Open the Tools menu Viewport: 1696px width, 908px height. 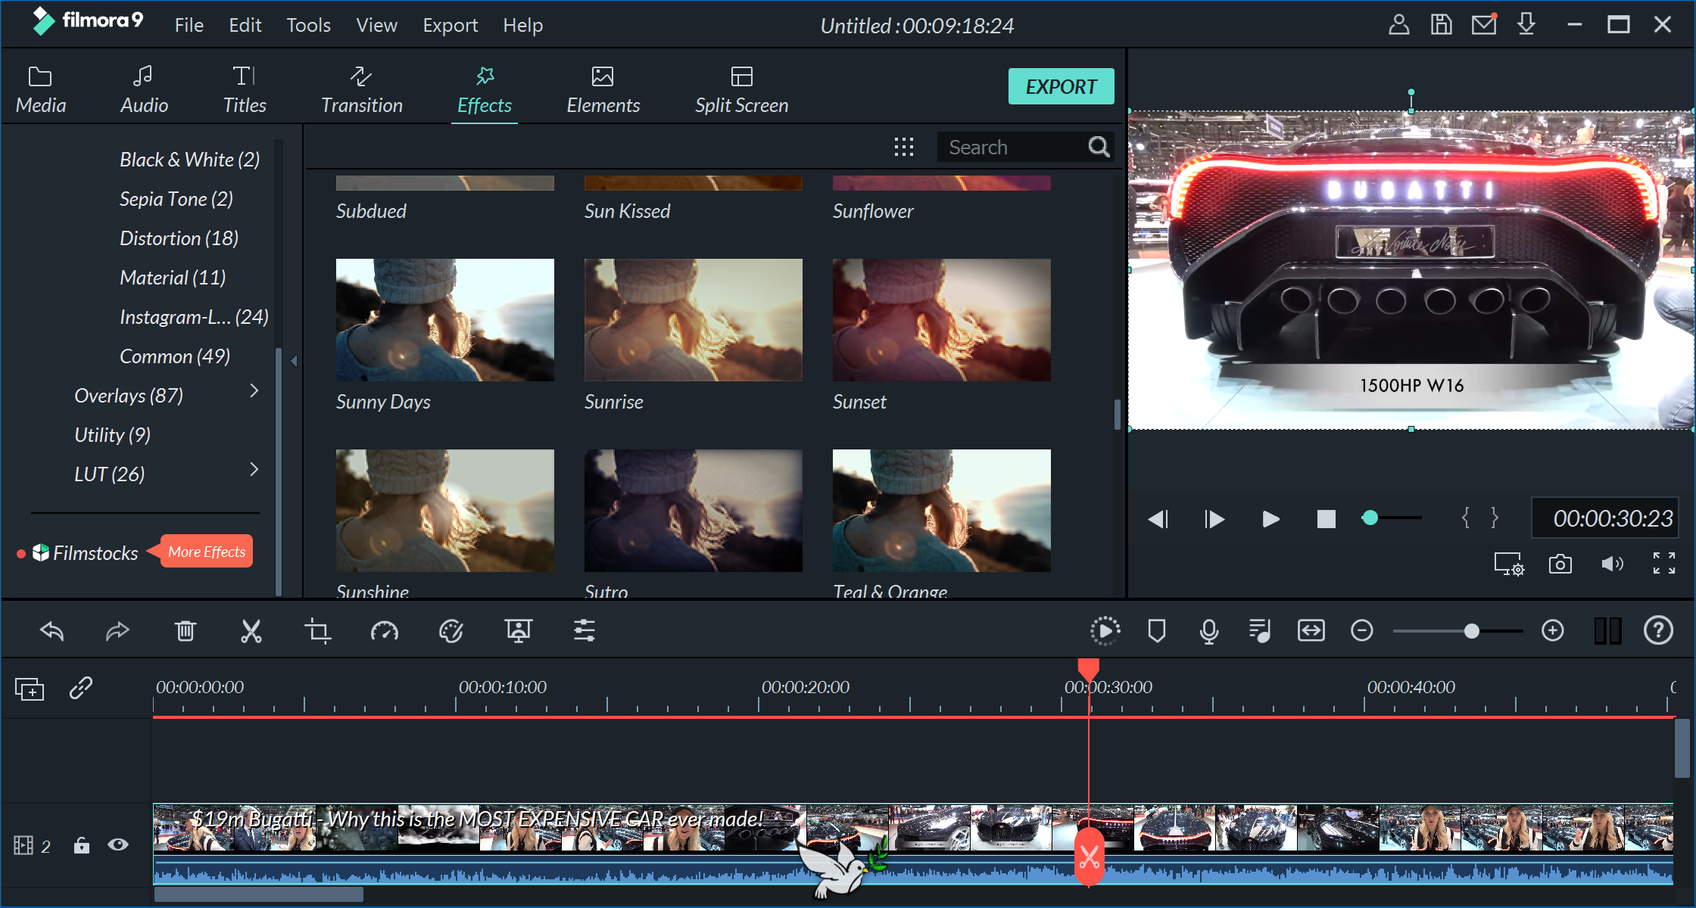309,25
